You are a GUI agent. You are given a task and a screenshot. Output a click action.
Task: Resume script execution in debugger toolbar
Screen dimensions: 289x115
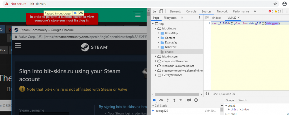(155, 100)
